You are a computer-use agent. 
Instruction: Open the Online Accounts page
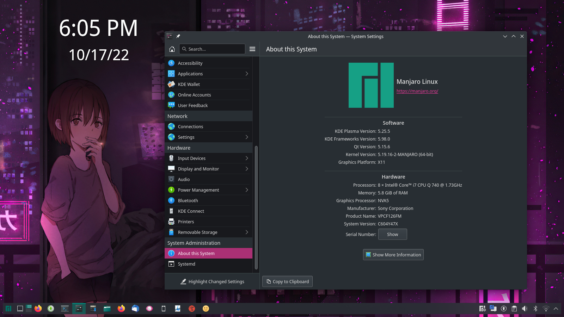coord(208,95)
